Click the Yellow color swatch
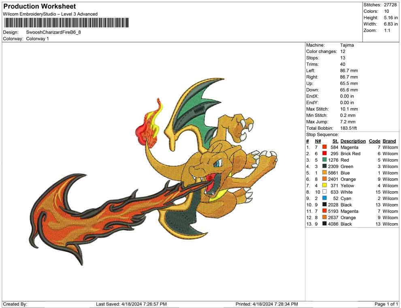 324,185
